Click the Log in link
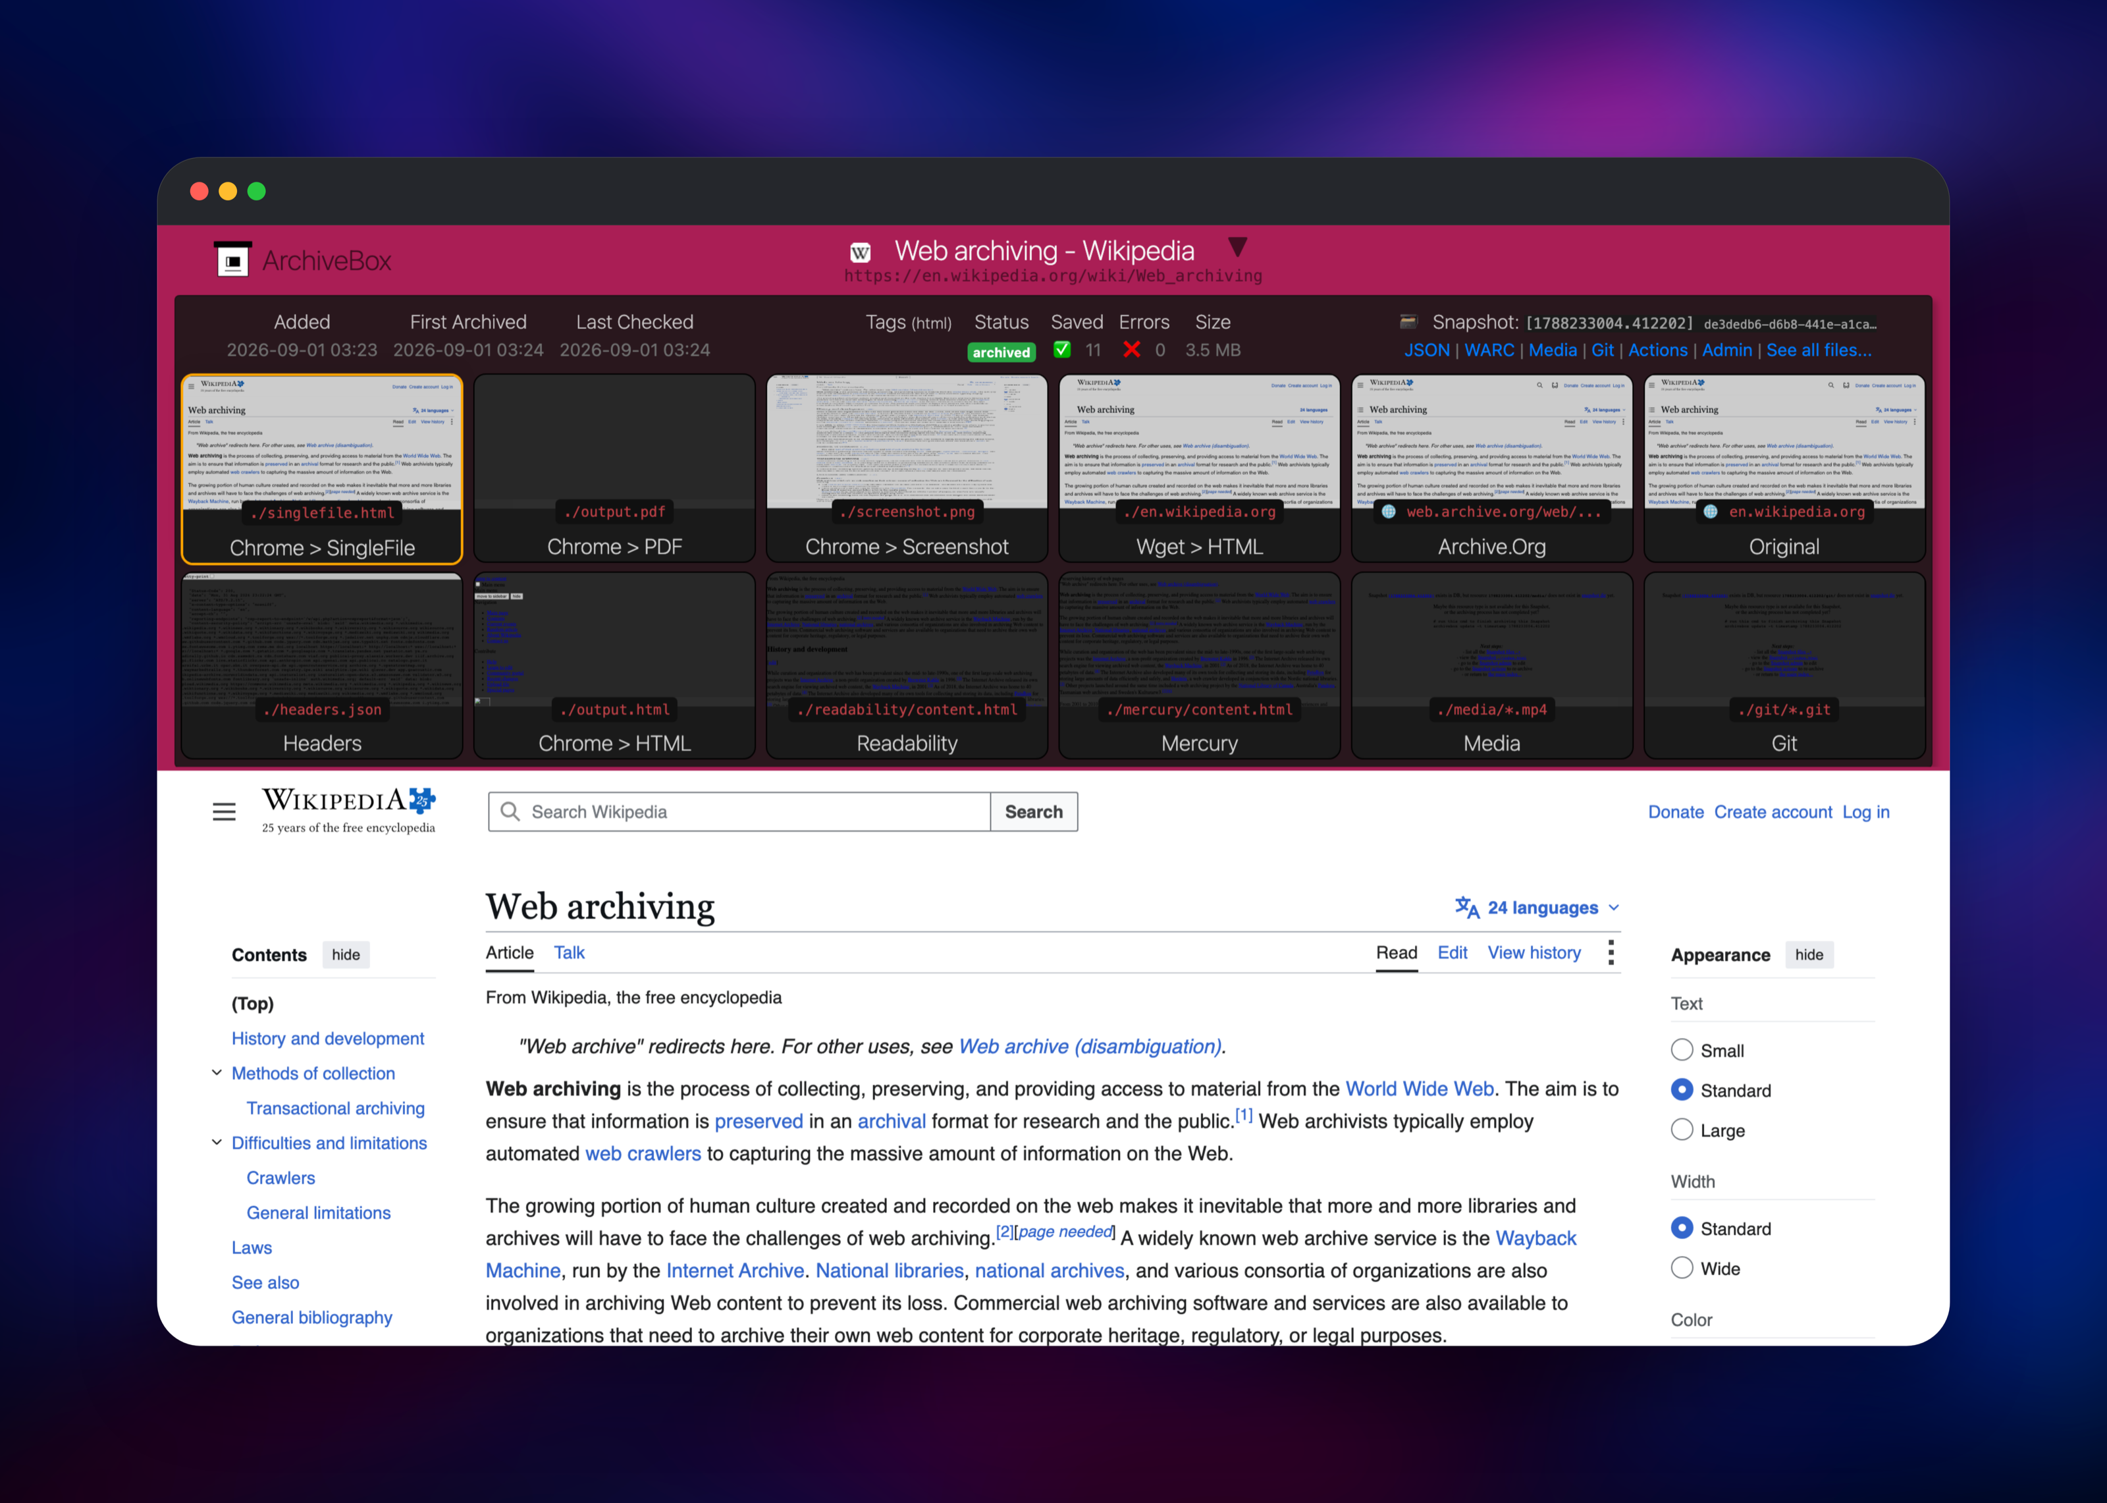2107x1503 pixels. coord(1865,811)
